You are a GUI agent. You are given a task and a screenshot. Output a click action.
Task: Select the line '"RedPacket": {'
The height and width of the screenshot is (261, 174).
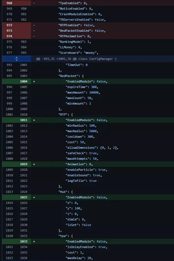[x=71, y=76]
